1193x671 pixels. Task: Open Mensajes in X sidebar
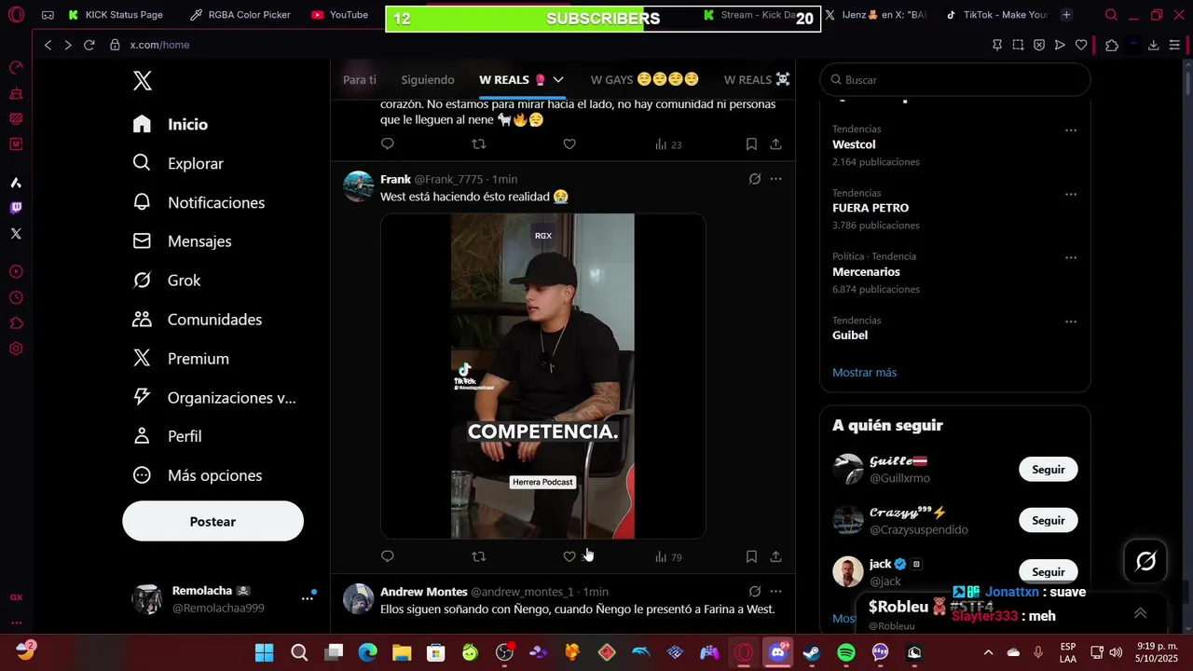[182, 241]
